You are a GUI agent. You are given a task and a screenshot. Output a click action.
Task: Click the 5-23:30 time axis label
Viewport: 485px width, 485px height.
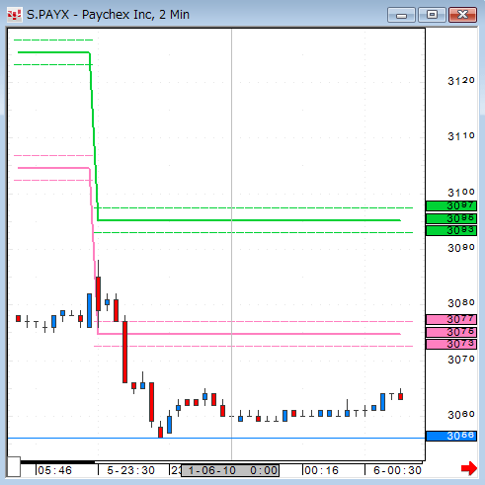pyautogui.click(x=130, y=470)
